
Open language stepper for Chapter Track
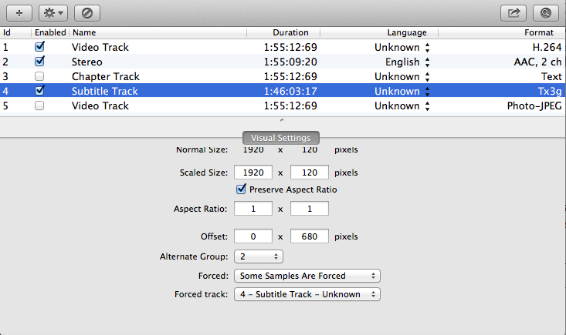click(427, 77)
